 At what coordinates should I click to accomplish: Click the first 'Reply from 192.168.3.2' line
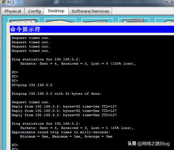click(64, 107)
